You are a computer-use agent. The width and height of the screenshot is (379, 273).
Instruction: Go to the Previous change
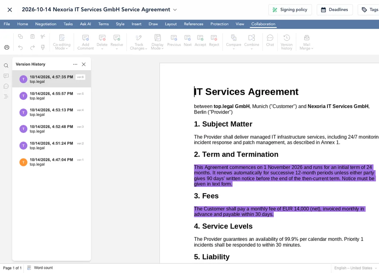[174, 41]
